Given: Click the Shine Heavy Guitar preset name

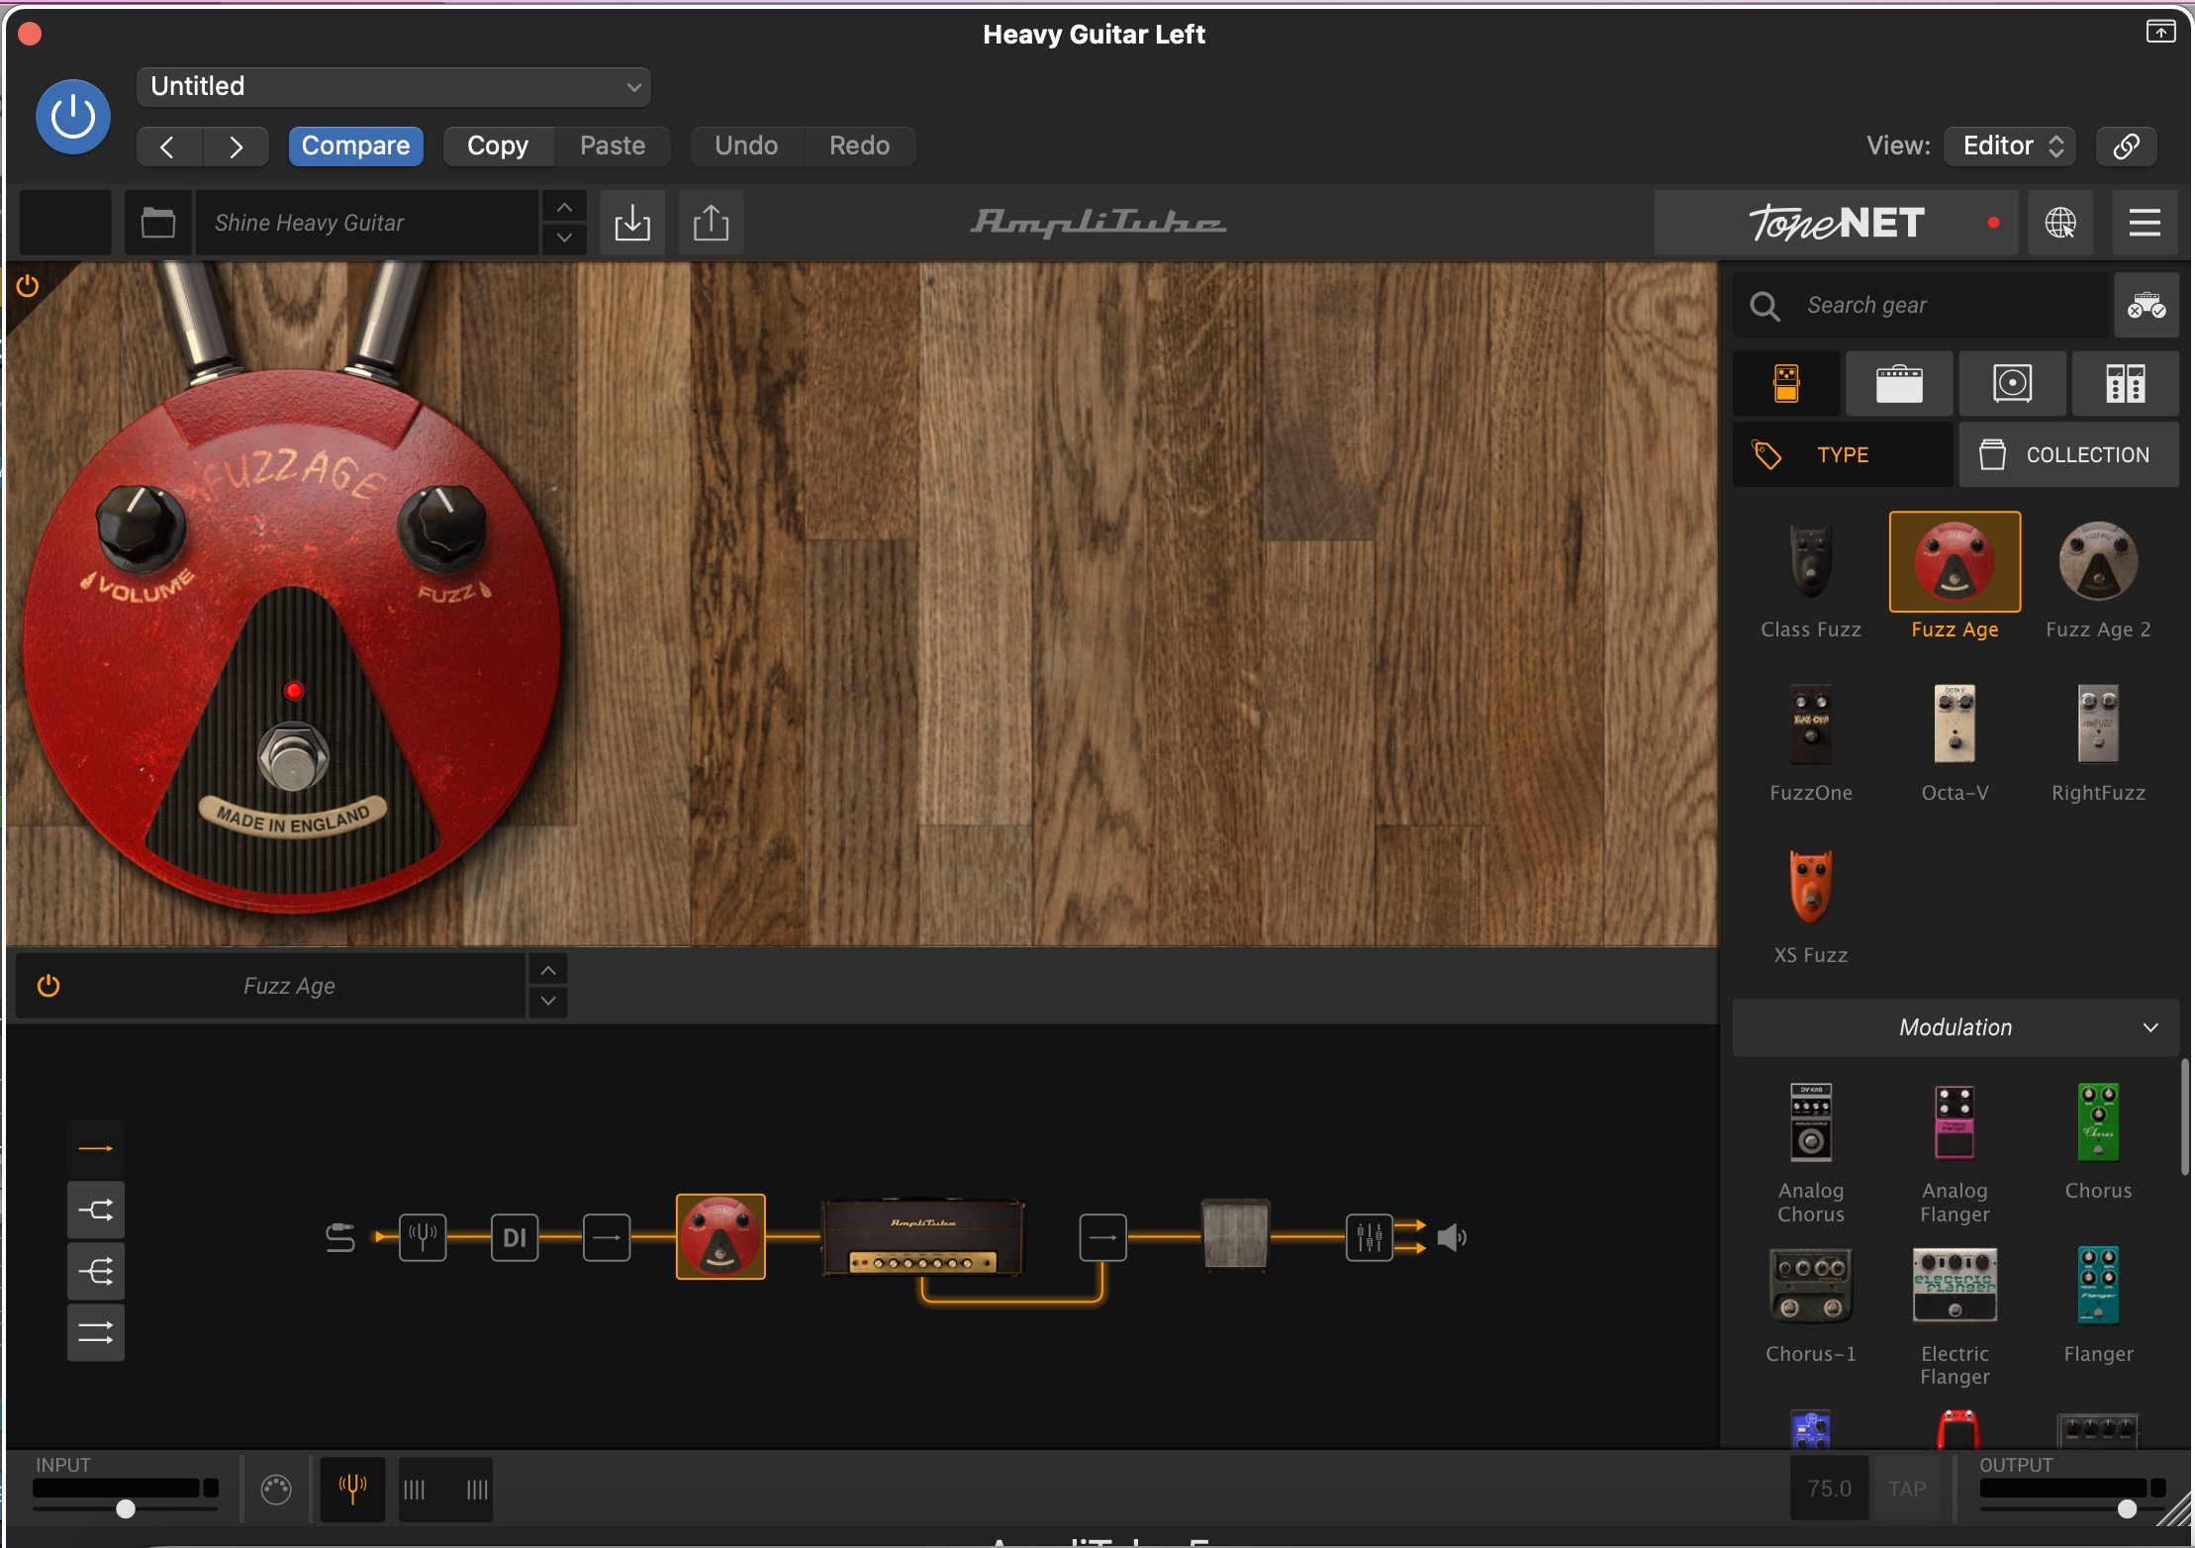Looking at the screenshot, I should click(366, 223).
